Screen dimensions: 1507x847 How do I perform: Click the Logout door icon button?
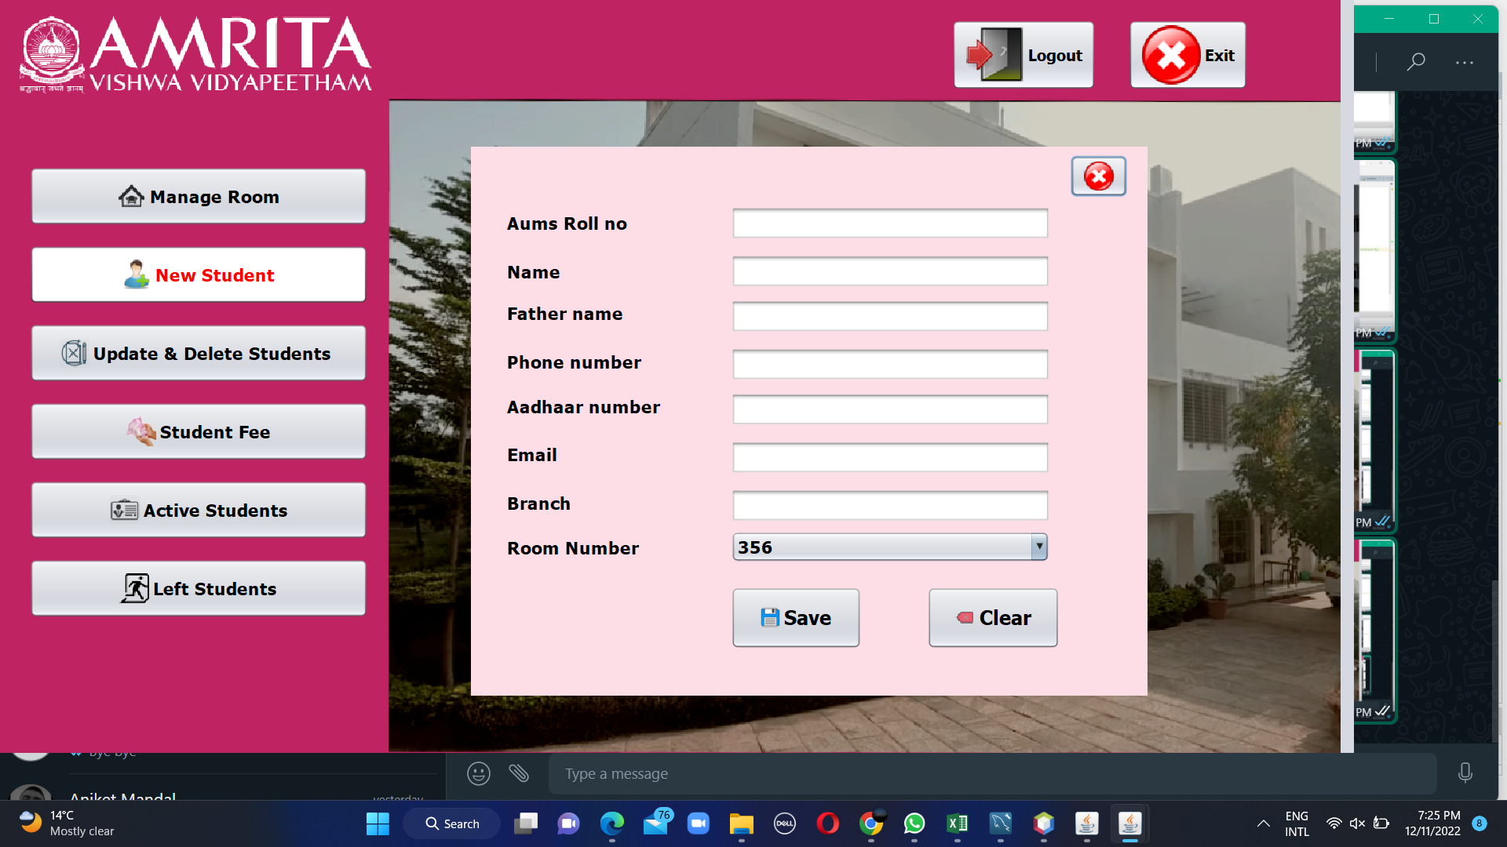[x=1023, y=55]
